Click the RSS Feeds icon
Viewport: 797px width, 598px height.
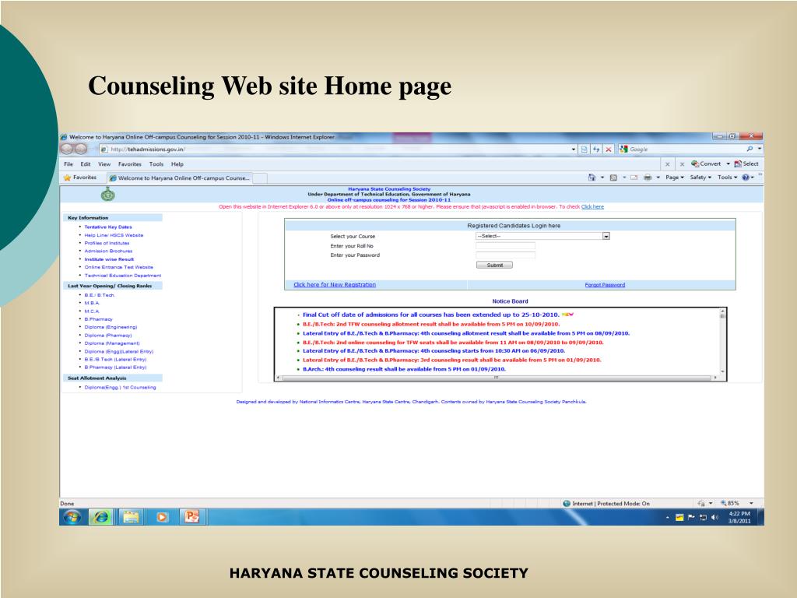click(x=613, y=178)
